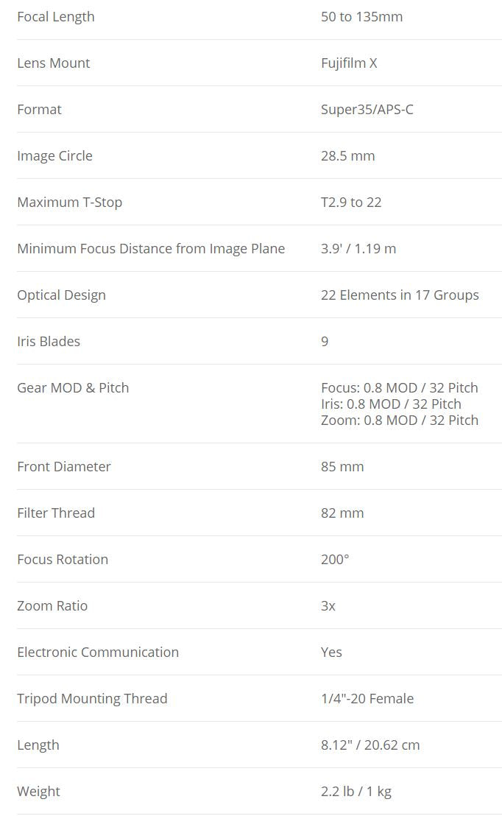This screenshot has width=502, height=816.
Task: Click Minimum Focus Distance from Image Plane
Action: pyautogui.click(x=151, y=249)
